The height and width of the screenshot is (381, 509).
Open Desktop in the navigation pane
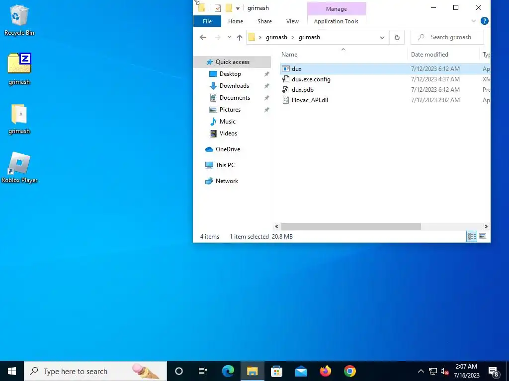[x=230, y=74]
